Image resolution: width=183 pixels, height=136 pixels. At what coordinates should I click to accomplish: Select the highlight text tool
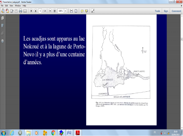[x=87, y=11]
